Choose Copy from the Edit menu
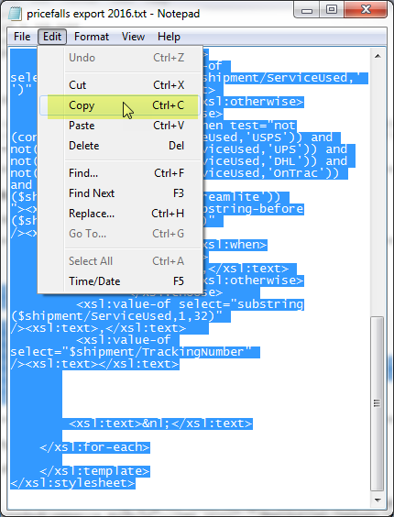 coord(120,105)
